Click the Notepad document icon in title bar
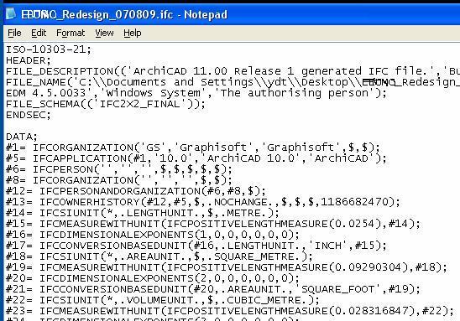 point(11,13)
